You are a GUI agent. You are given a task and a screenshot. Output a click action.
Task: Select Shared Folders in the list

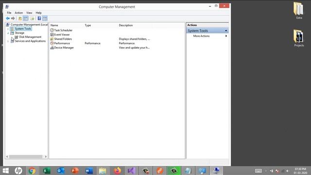click(x=63, y=39)
